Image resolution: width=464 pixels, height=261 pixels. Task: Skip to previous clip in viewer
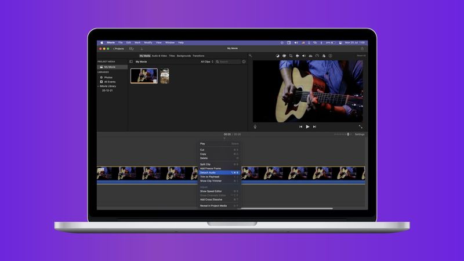point(300,126)
